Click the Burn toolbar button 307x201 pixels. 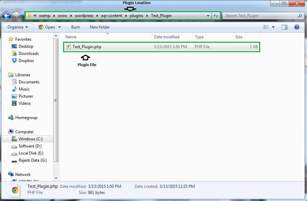75,27
